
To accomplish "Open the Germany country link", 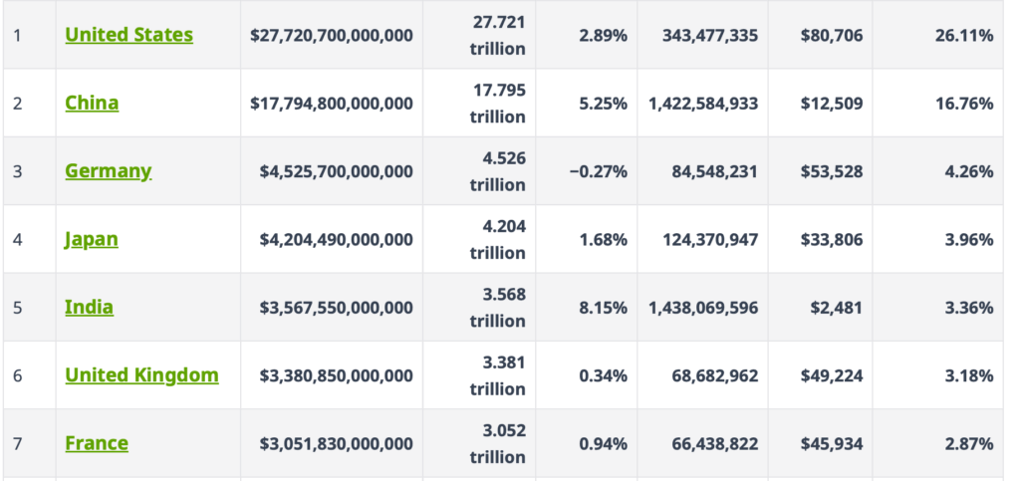I will pyautogui.click(x=108, y=170).
